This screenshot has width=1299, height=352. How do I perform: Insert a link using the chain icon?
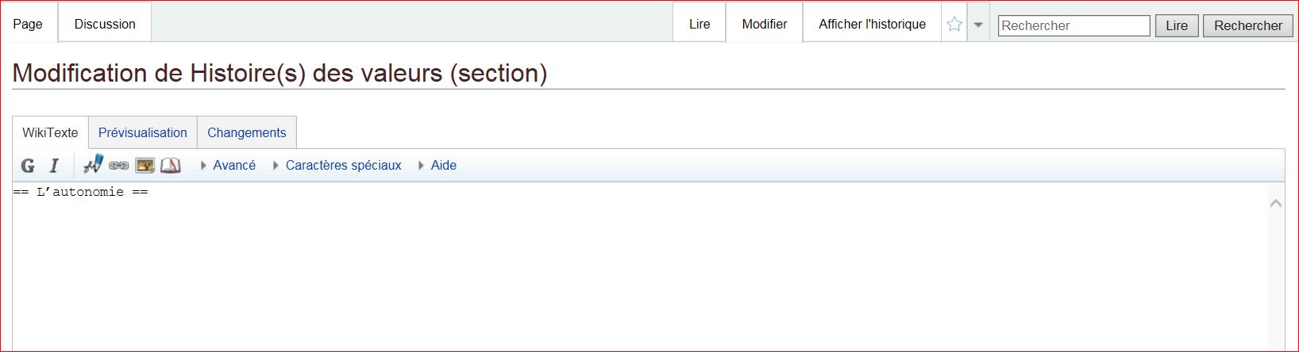[119, 166]
